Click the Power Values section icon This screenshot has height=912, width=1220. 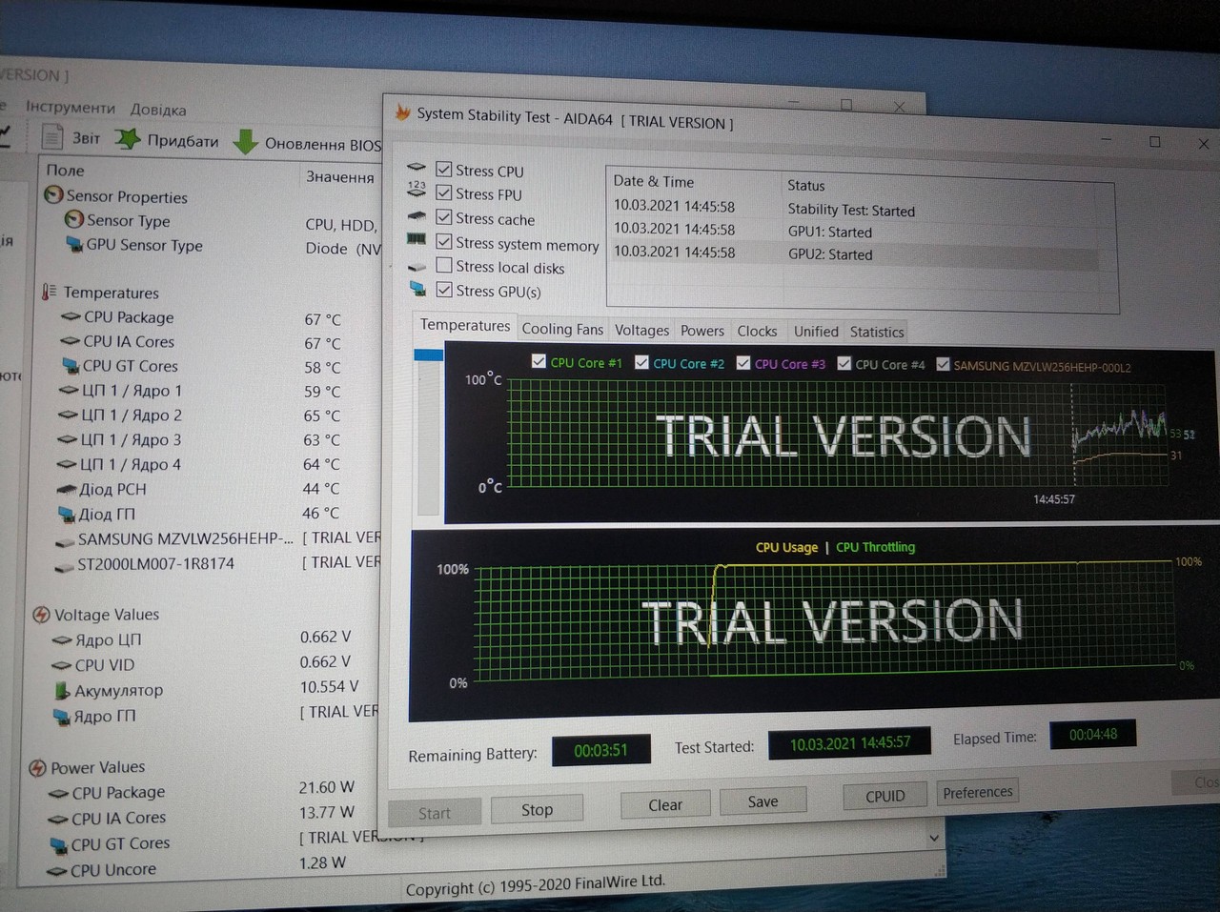37,767
